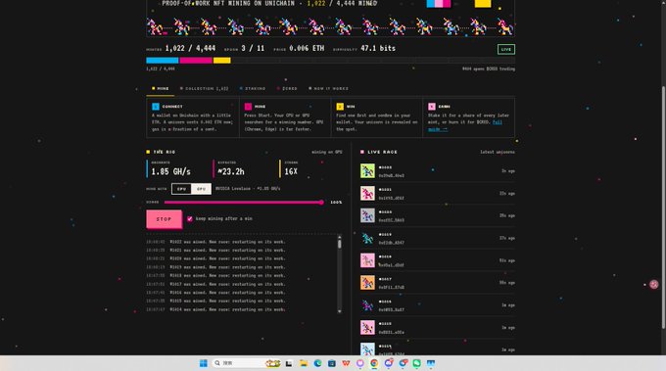The height and width of the screenshot is (371, 666).
Task: Click the yellow square beside THE RIG
Action: click(148, 152)
